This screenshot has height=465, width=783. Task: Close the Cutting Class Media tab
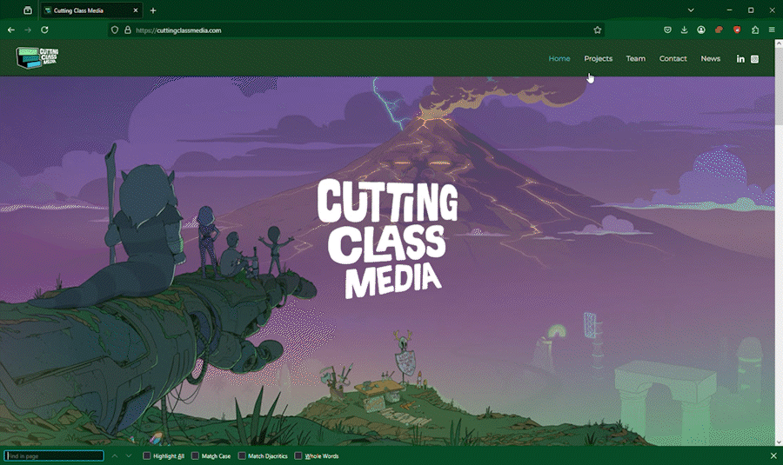136,10
